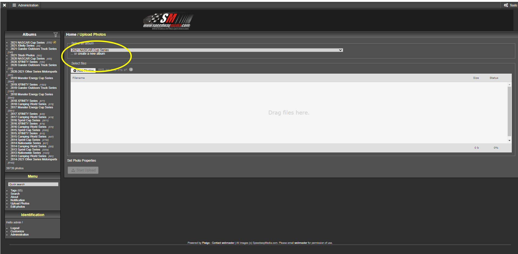The width and height of the screenshot is (518, 254).
Task: Click the Albums filter funnel icon
Action: 55,35
